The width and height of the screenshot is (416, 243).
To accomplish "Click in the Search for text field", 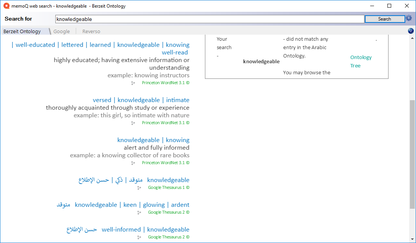I will pos(210,19).
